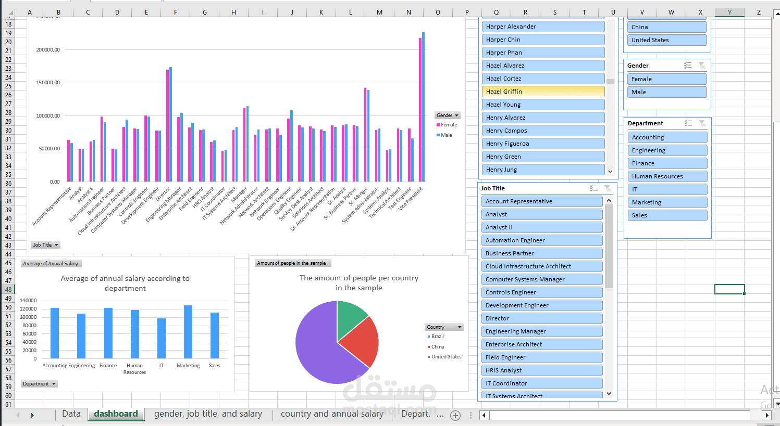The image size is (780, 426).
Task: Toggle Human Resources in the Department slicer
Action: 668,176
